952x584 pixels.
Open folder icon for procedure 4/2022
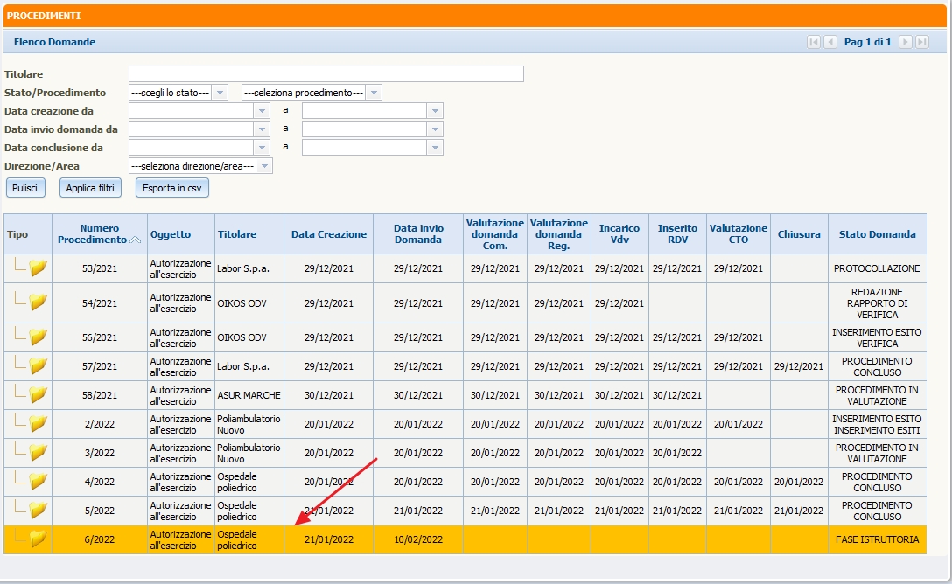click(38, 481)
